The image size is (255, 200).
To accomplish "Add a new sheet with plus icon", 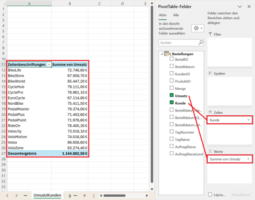I will (84, 195).
